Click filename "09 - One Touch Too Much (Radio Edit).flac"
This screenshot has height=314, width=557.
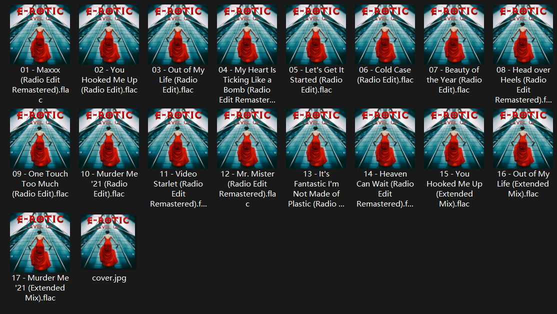click(40, 184)
